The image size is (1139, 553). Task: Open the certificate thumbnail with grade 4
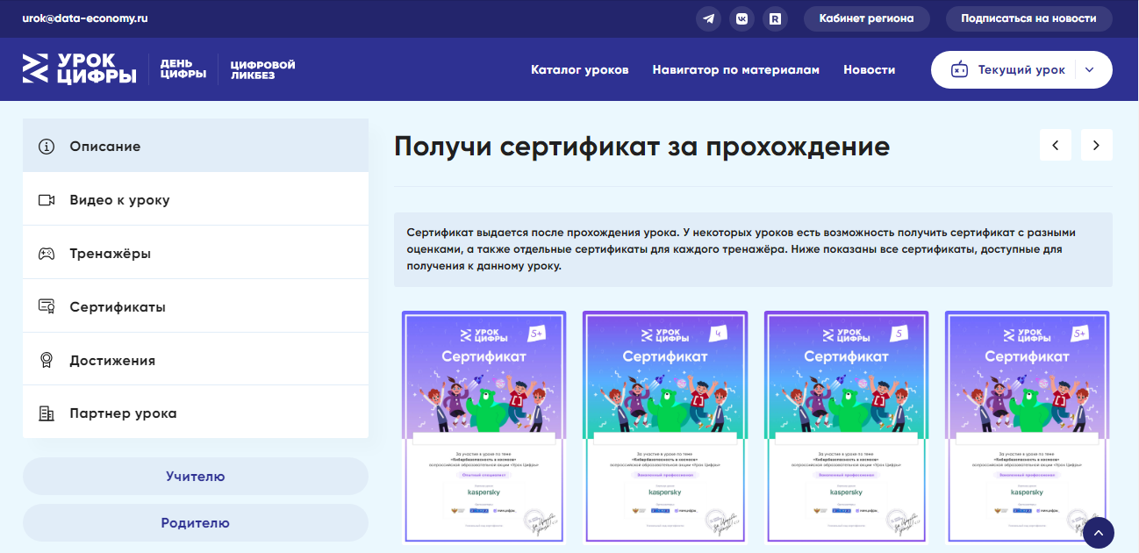[x=664, y=427]
